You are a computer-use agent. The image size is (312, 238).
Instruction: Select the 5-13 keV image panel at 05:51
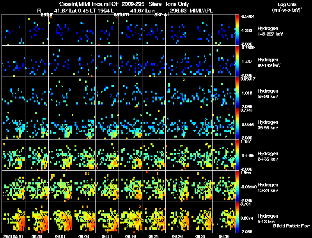coord(13,217)
